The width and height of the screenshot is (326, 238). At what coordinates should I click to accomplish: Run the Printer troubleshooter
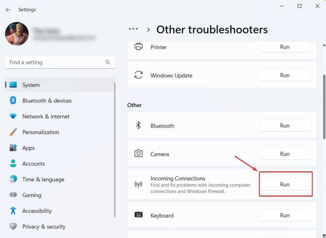[285, 47]
